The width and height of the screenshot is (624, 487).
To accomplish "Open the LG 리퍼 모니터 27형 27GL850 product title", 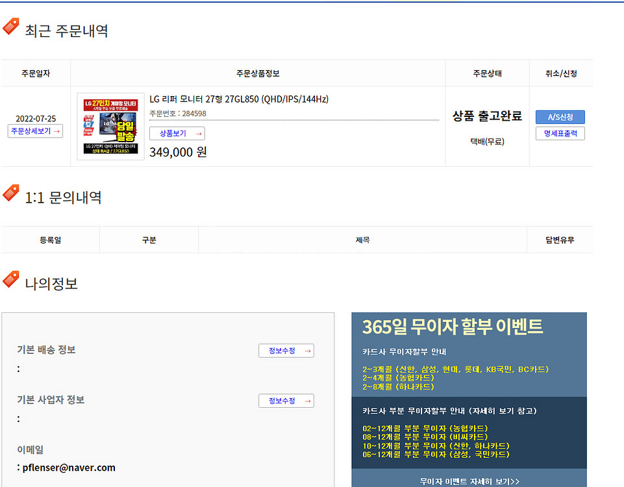I will pyautogui.click(x=239, y=99).
